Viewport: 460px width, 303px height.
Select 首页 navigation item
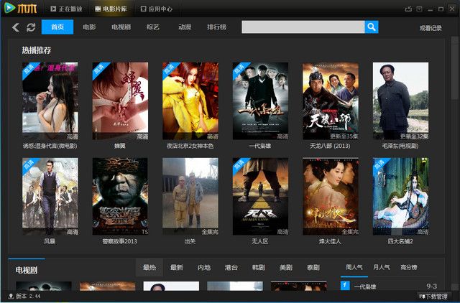click(x=57, y=27)
